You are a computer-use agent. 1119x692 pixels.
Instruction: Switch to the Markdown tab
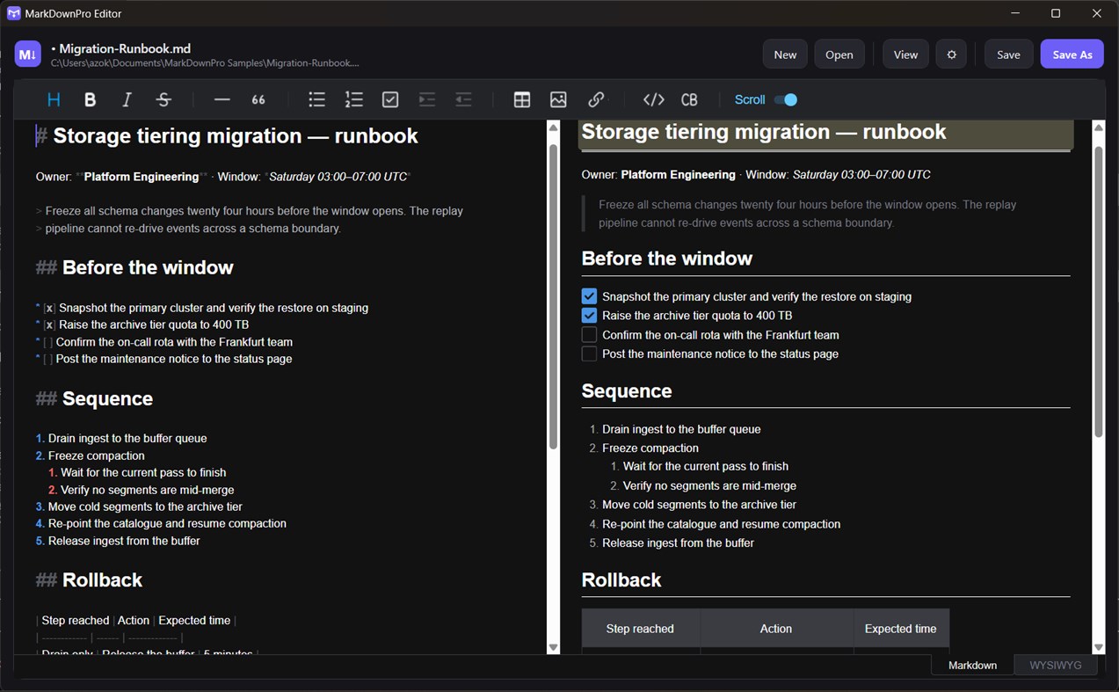click(x=972, y=665)
